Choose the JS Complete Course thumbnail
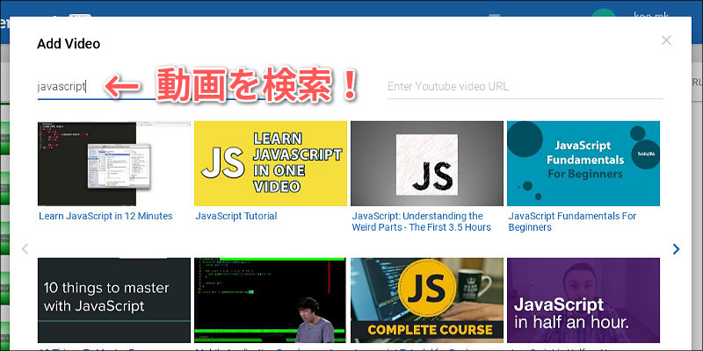Viewport: 703px width, 351px height. tap(427, 300)
